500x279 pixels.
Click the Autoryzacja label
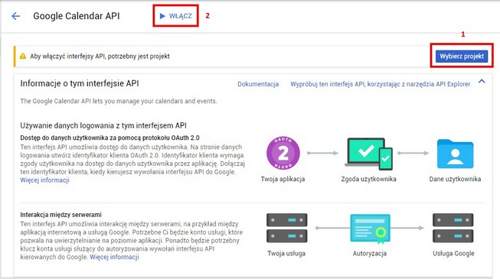tap(370, 254)
